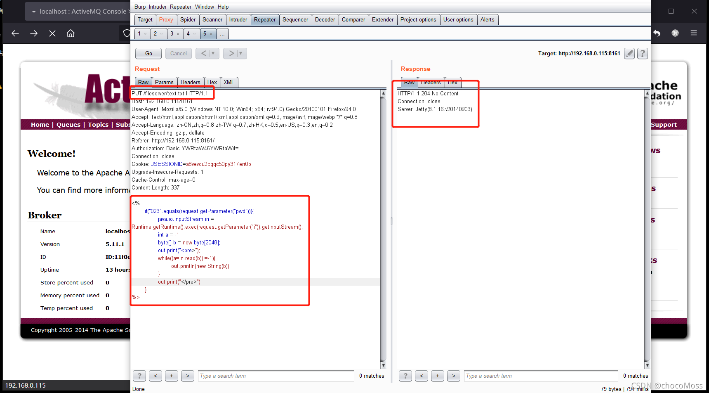
Task: Switch to the Intruder tool tab
Action: click(x=238, y=19)
